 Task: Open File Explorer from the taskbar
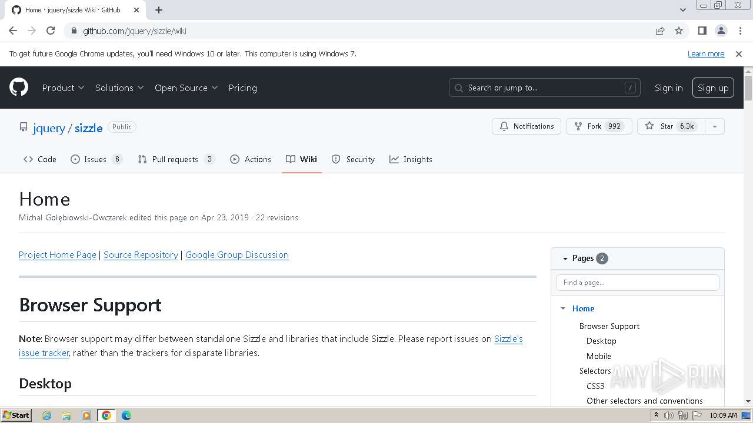point(66,415)
